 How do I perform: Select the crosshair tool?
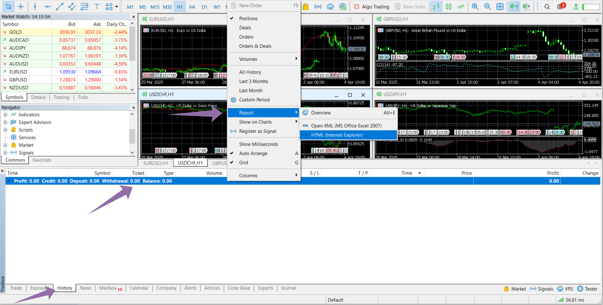tap(21, 6)
